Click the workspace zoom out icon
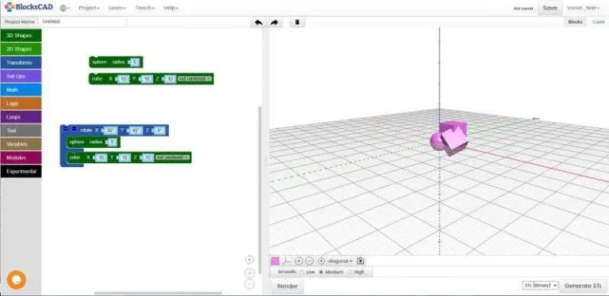This screenshot has width=609, height=296. (249, 284)
